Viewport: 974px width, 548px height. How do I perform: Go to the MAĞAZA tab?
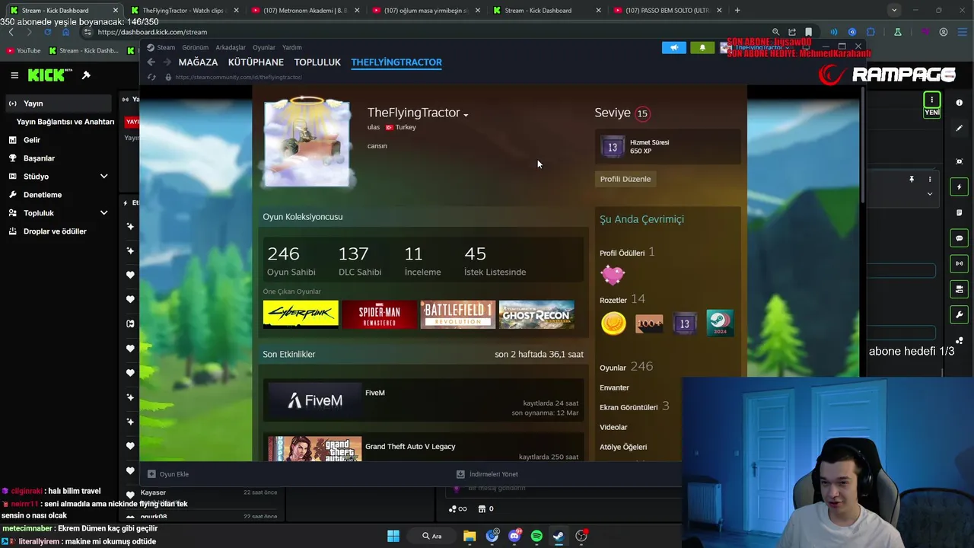coord(198,62)
